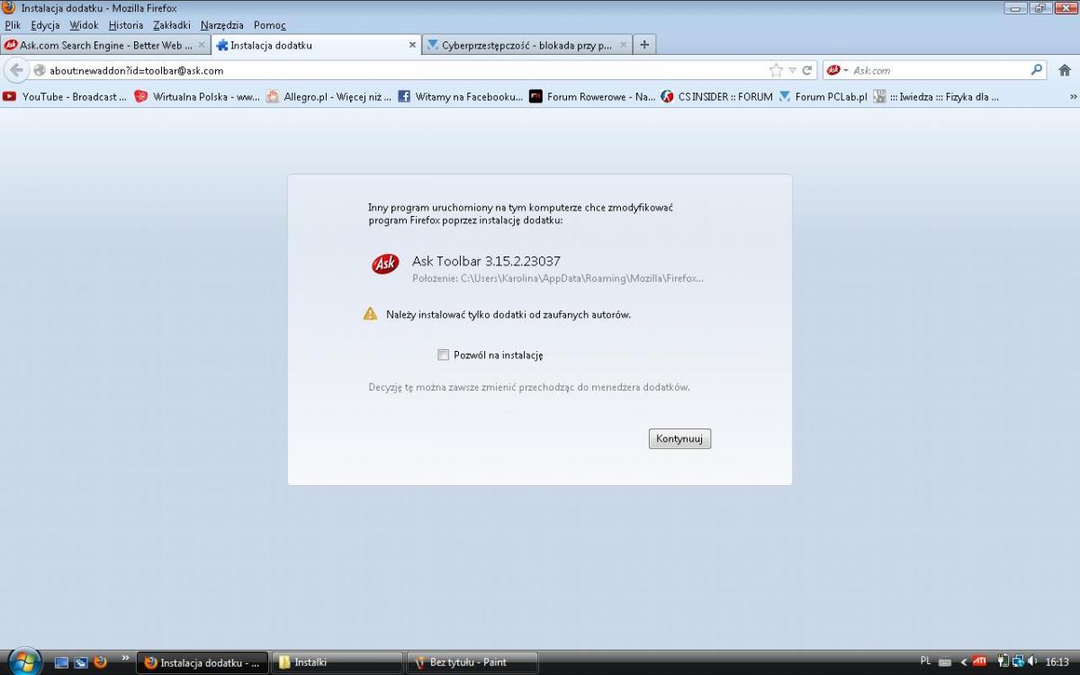The height and width of the screenshot is (675, 1080).
Task: Open the Allegro.pl bookmark
Action: (328, 96)
